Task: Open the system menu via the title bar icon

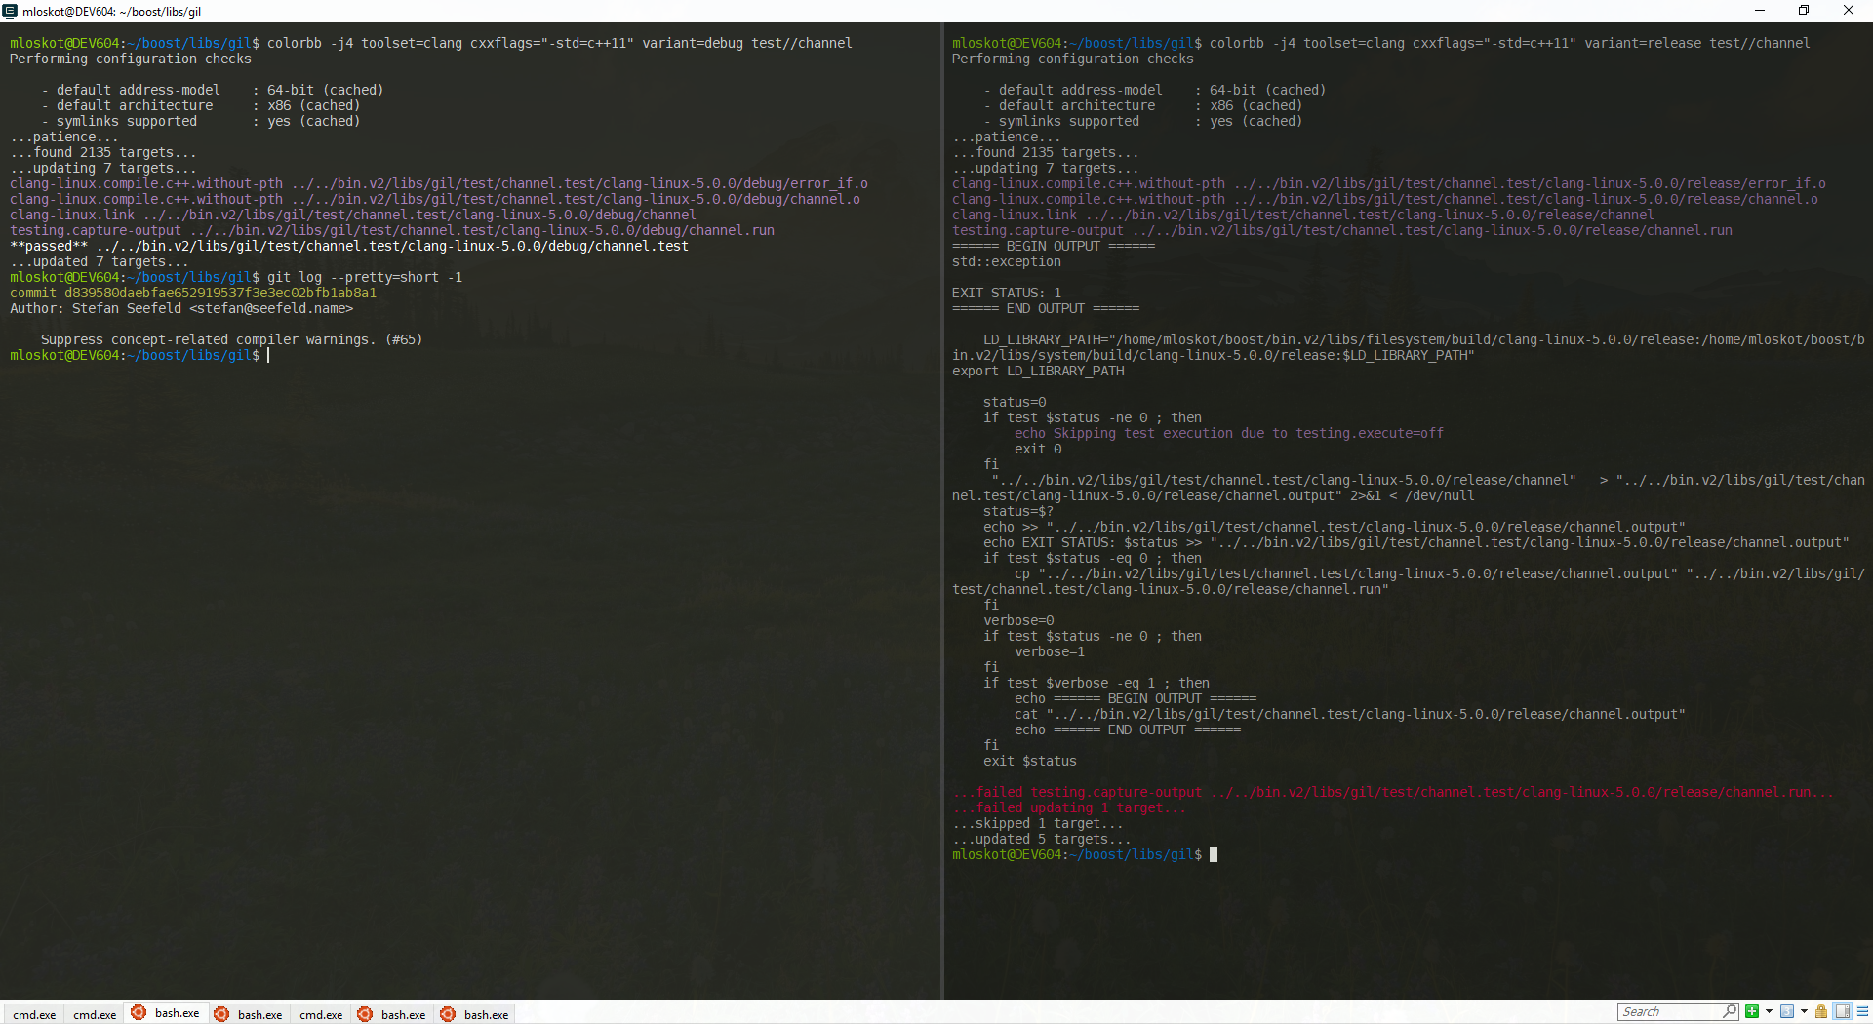Action: coord(9,11)
